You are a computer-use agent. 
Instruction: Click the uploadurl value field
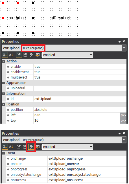point(80,88)
